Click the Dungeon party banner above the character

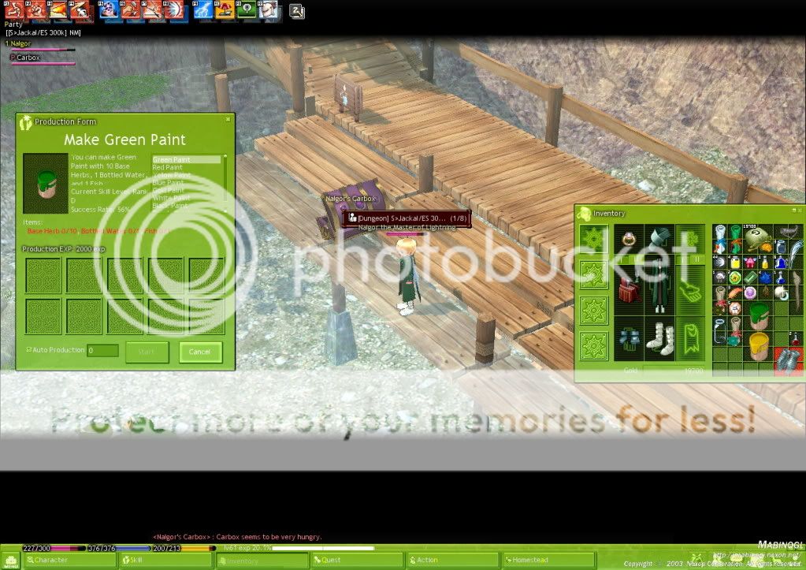point(407,218)
